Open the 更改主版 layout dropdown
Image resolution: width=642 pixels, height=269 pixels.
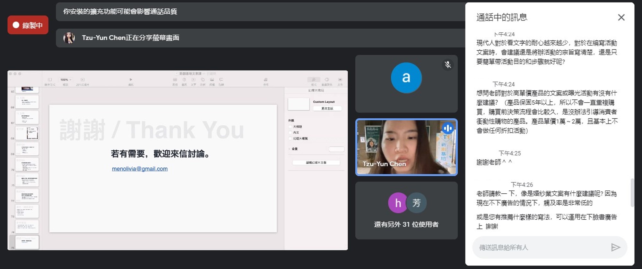pyautogui.click(x=327, y=108)
